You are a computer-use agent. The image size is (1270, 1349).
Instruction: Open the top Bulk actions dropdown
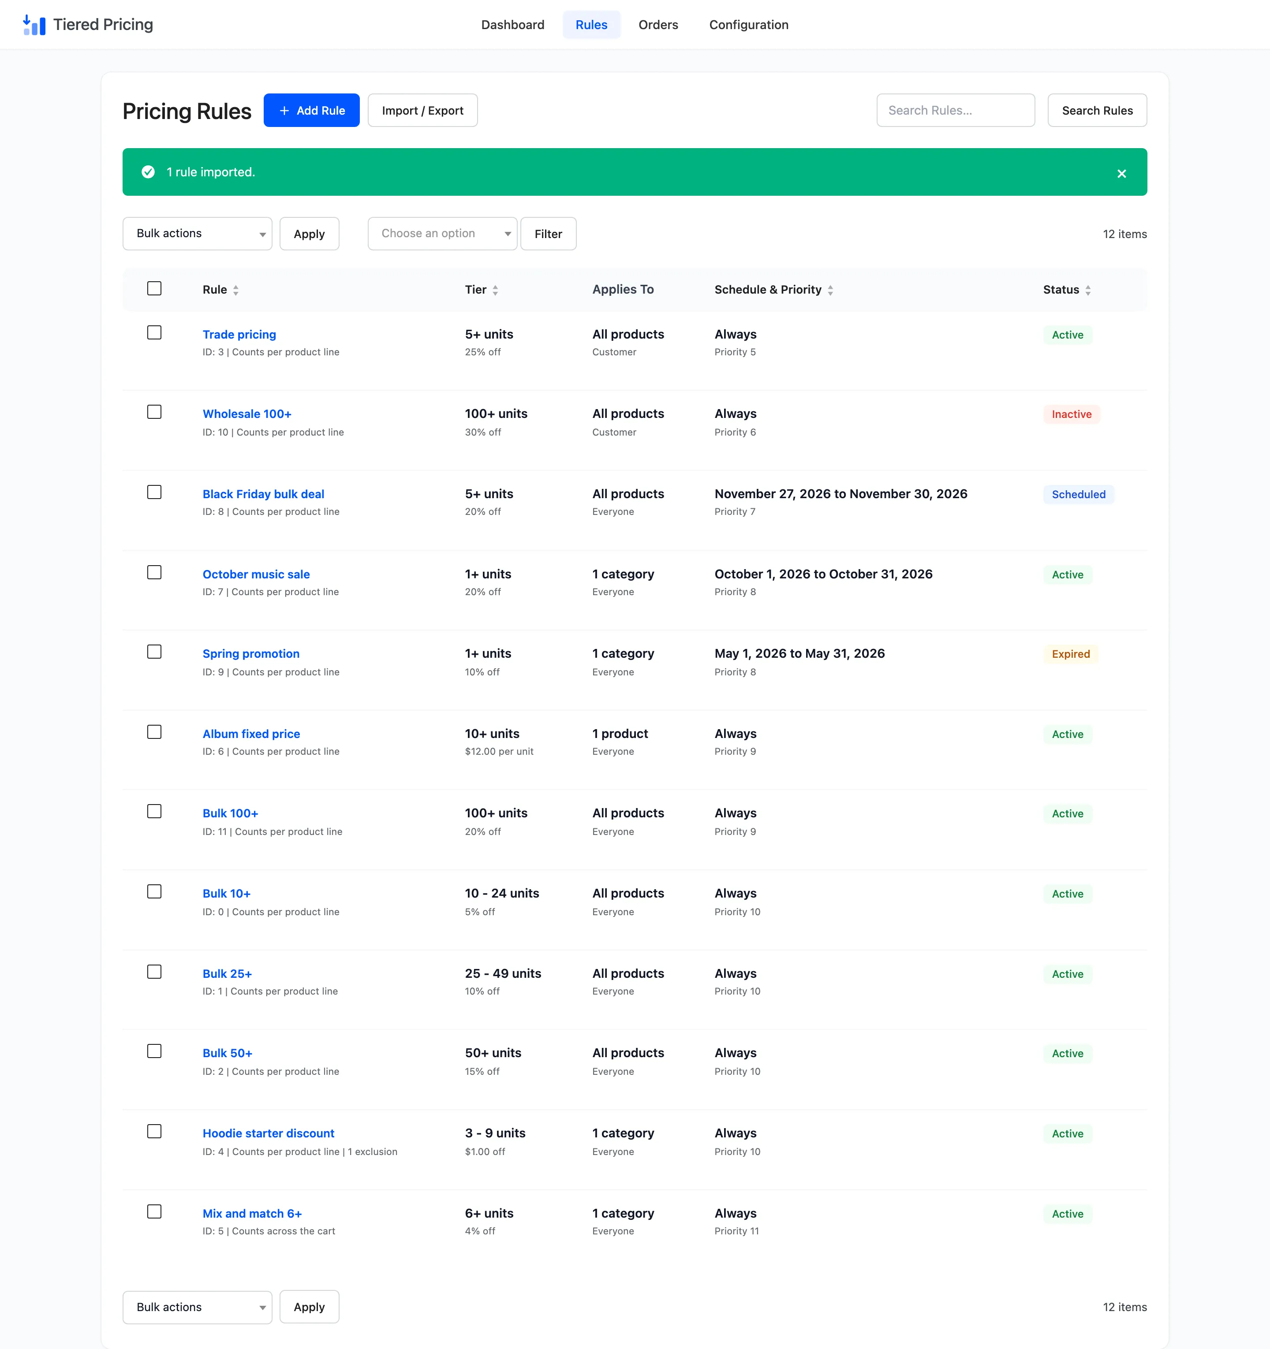[x=198, y=233]
